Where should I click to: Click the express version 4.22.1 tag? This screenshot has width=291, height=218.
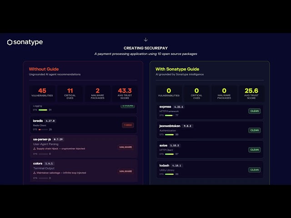point(179,107)
